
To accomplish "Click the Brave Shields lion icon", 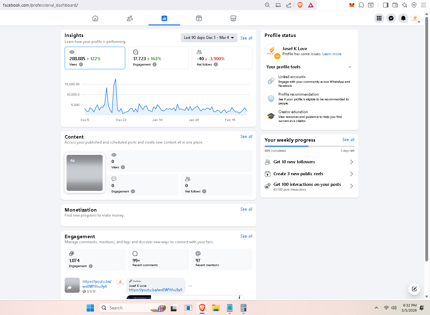I will [x=300, y=5].
